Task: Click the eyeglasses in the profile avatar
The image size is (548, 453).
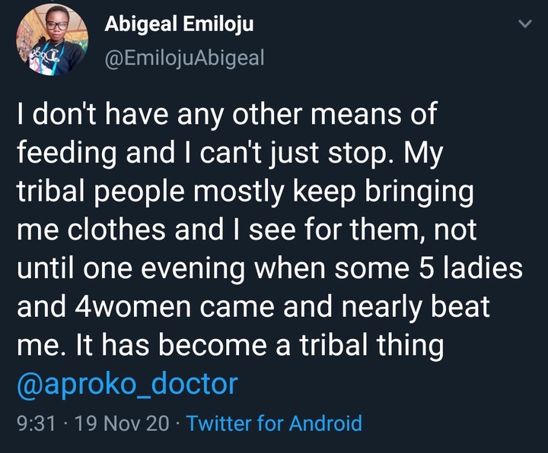Action: pos(56,26)
